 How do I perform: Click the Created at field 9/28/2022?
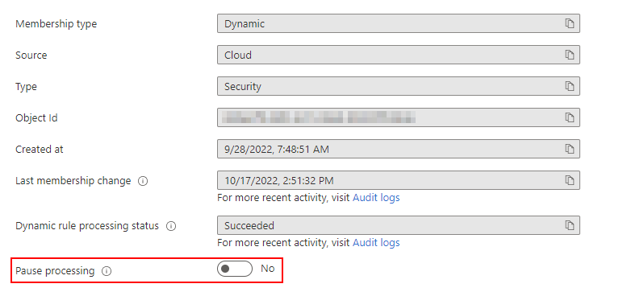tap(399, 149)
